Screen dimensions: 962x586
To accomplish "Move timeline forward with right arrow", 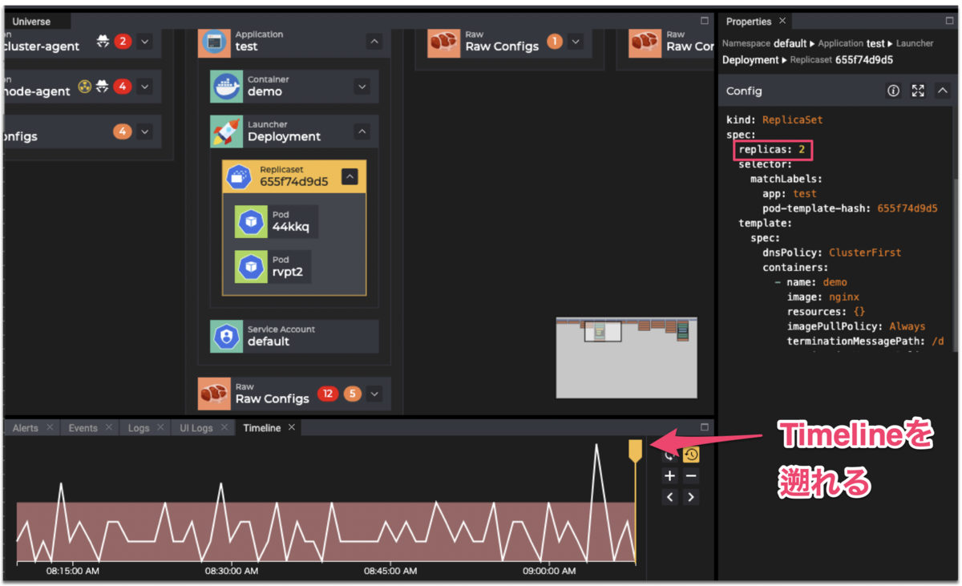I will pyautogui.click(x=691, y=497).
